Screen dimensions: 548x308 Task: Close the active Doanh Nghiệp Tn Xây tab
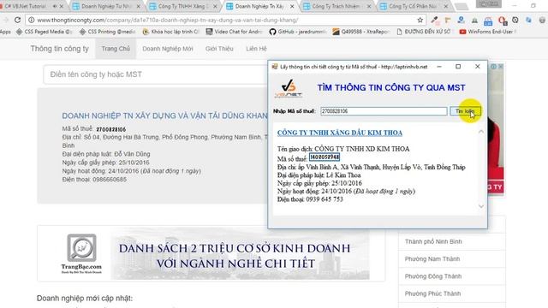pyautogui.click(x=292, y=6)
